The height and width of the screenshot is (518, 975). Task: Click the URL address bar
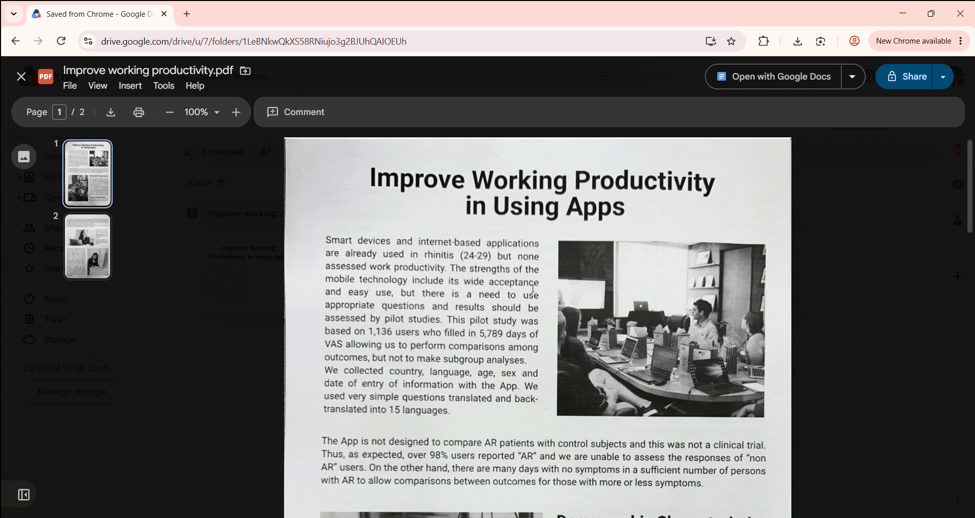[x=396, y=41]
